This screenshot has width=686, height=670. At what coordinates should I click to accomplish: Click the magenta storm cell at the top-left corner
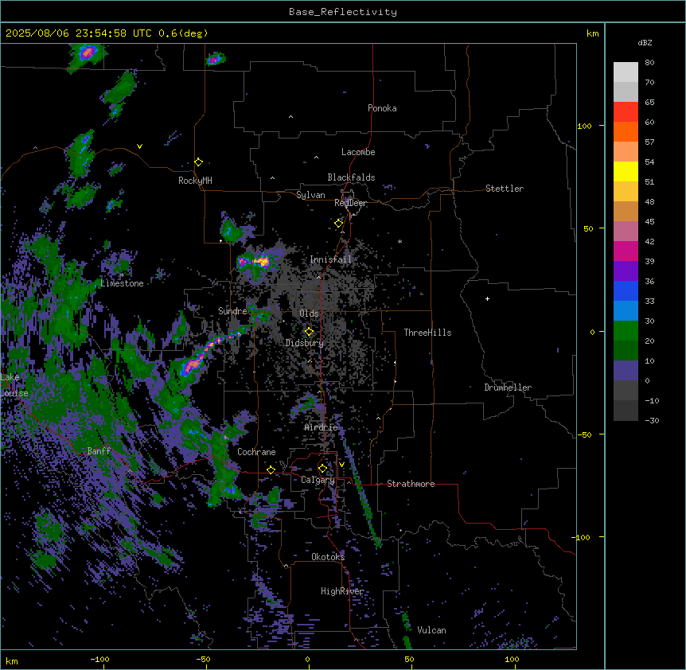tap(87, 53)
